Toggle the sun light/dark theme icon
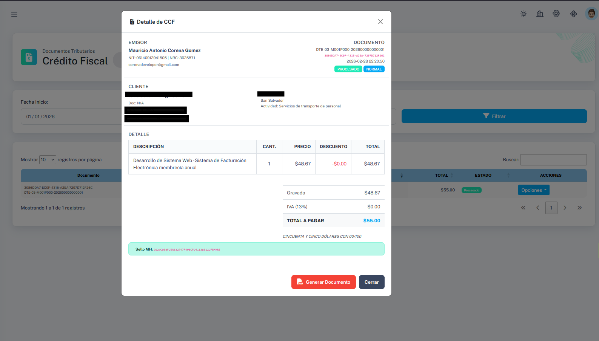Viewport: 599px width, 341px height. click(524, 14)
